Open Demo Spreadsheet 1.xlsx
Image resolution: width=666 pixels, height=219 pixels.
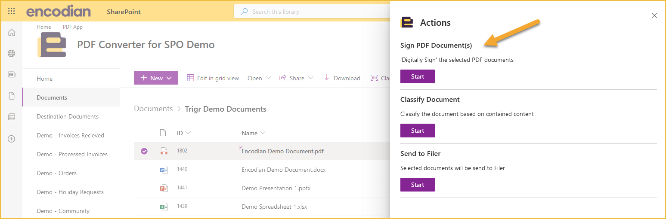[274, 207]
